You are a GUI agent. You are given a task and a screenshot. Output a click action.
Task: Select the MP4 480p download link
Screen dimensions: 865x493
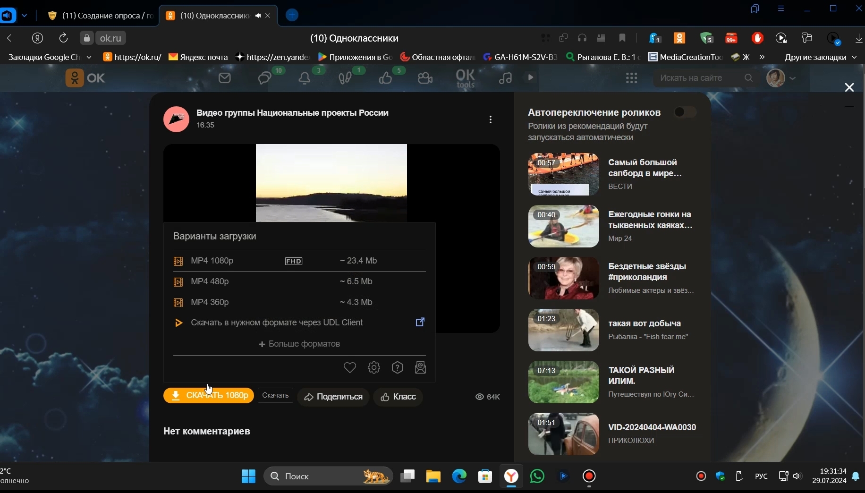[x=211, y=282]
